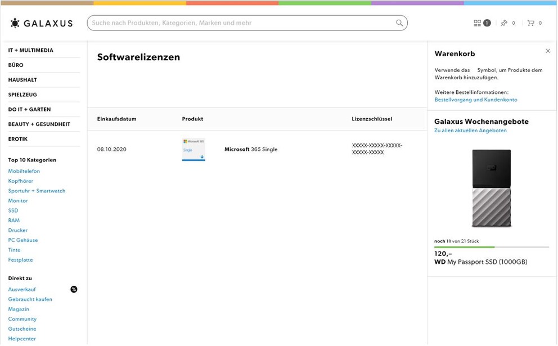Click the Produkt column header
The image size is (558, 346).
click(x=192, y=119)
